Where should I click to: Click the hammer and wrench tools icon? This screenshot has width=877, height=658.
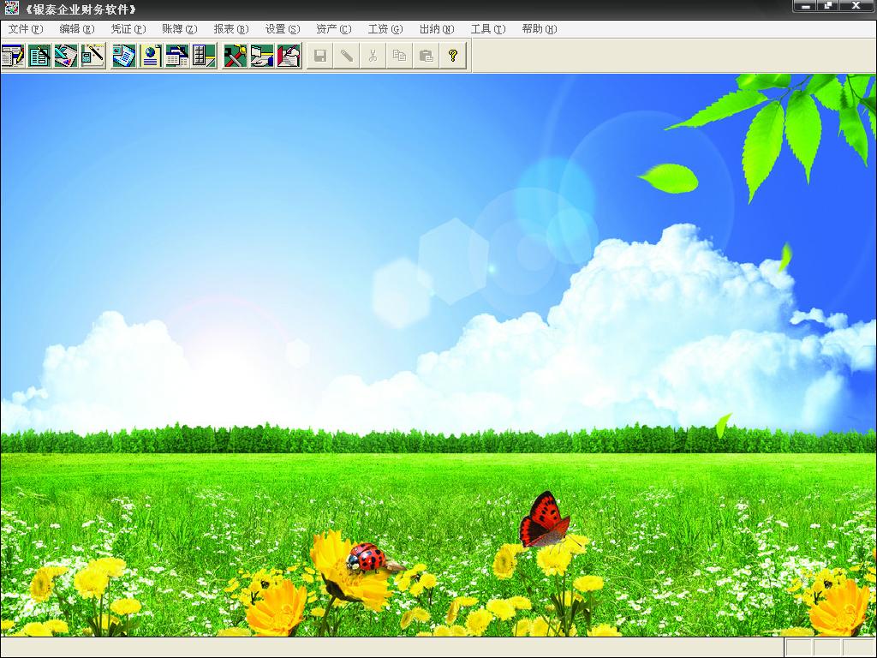click(x=235, y=57)
